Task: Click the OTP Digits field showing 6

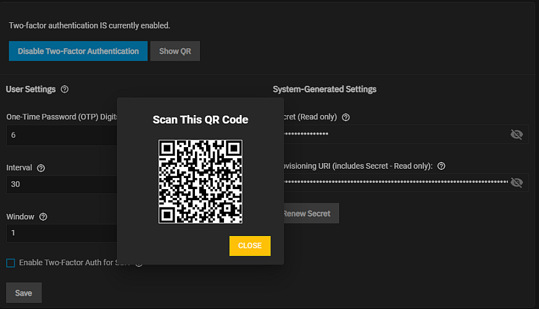Action: point(62,135)
